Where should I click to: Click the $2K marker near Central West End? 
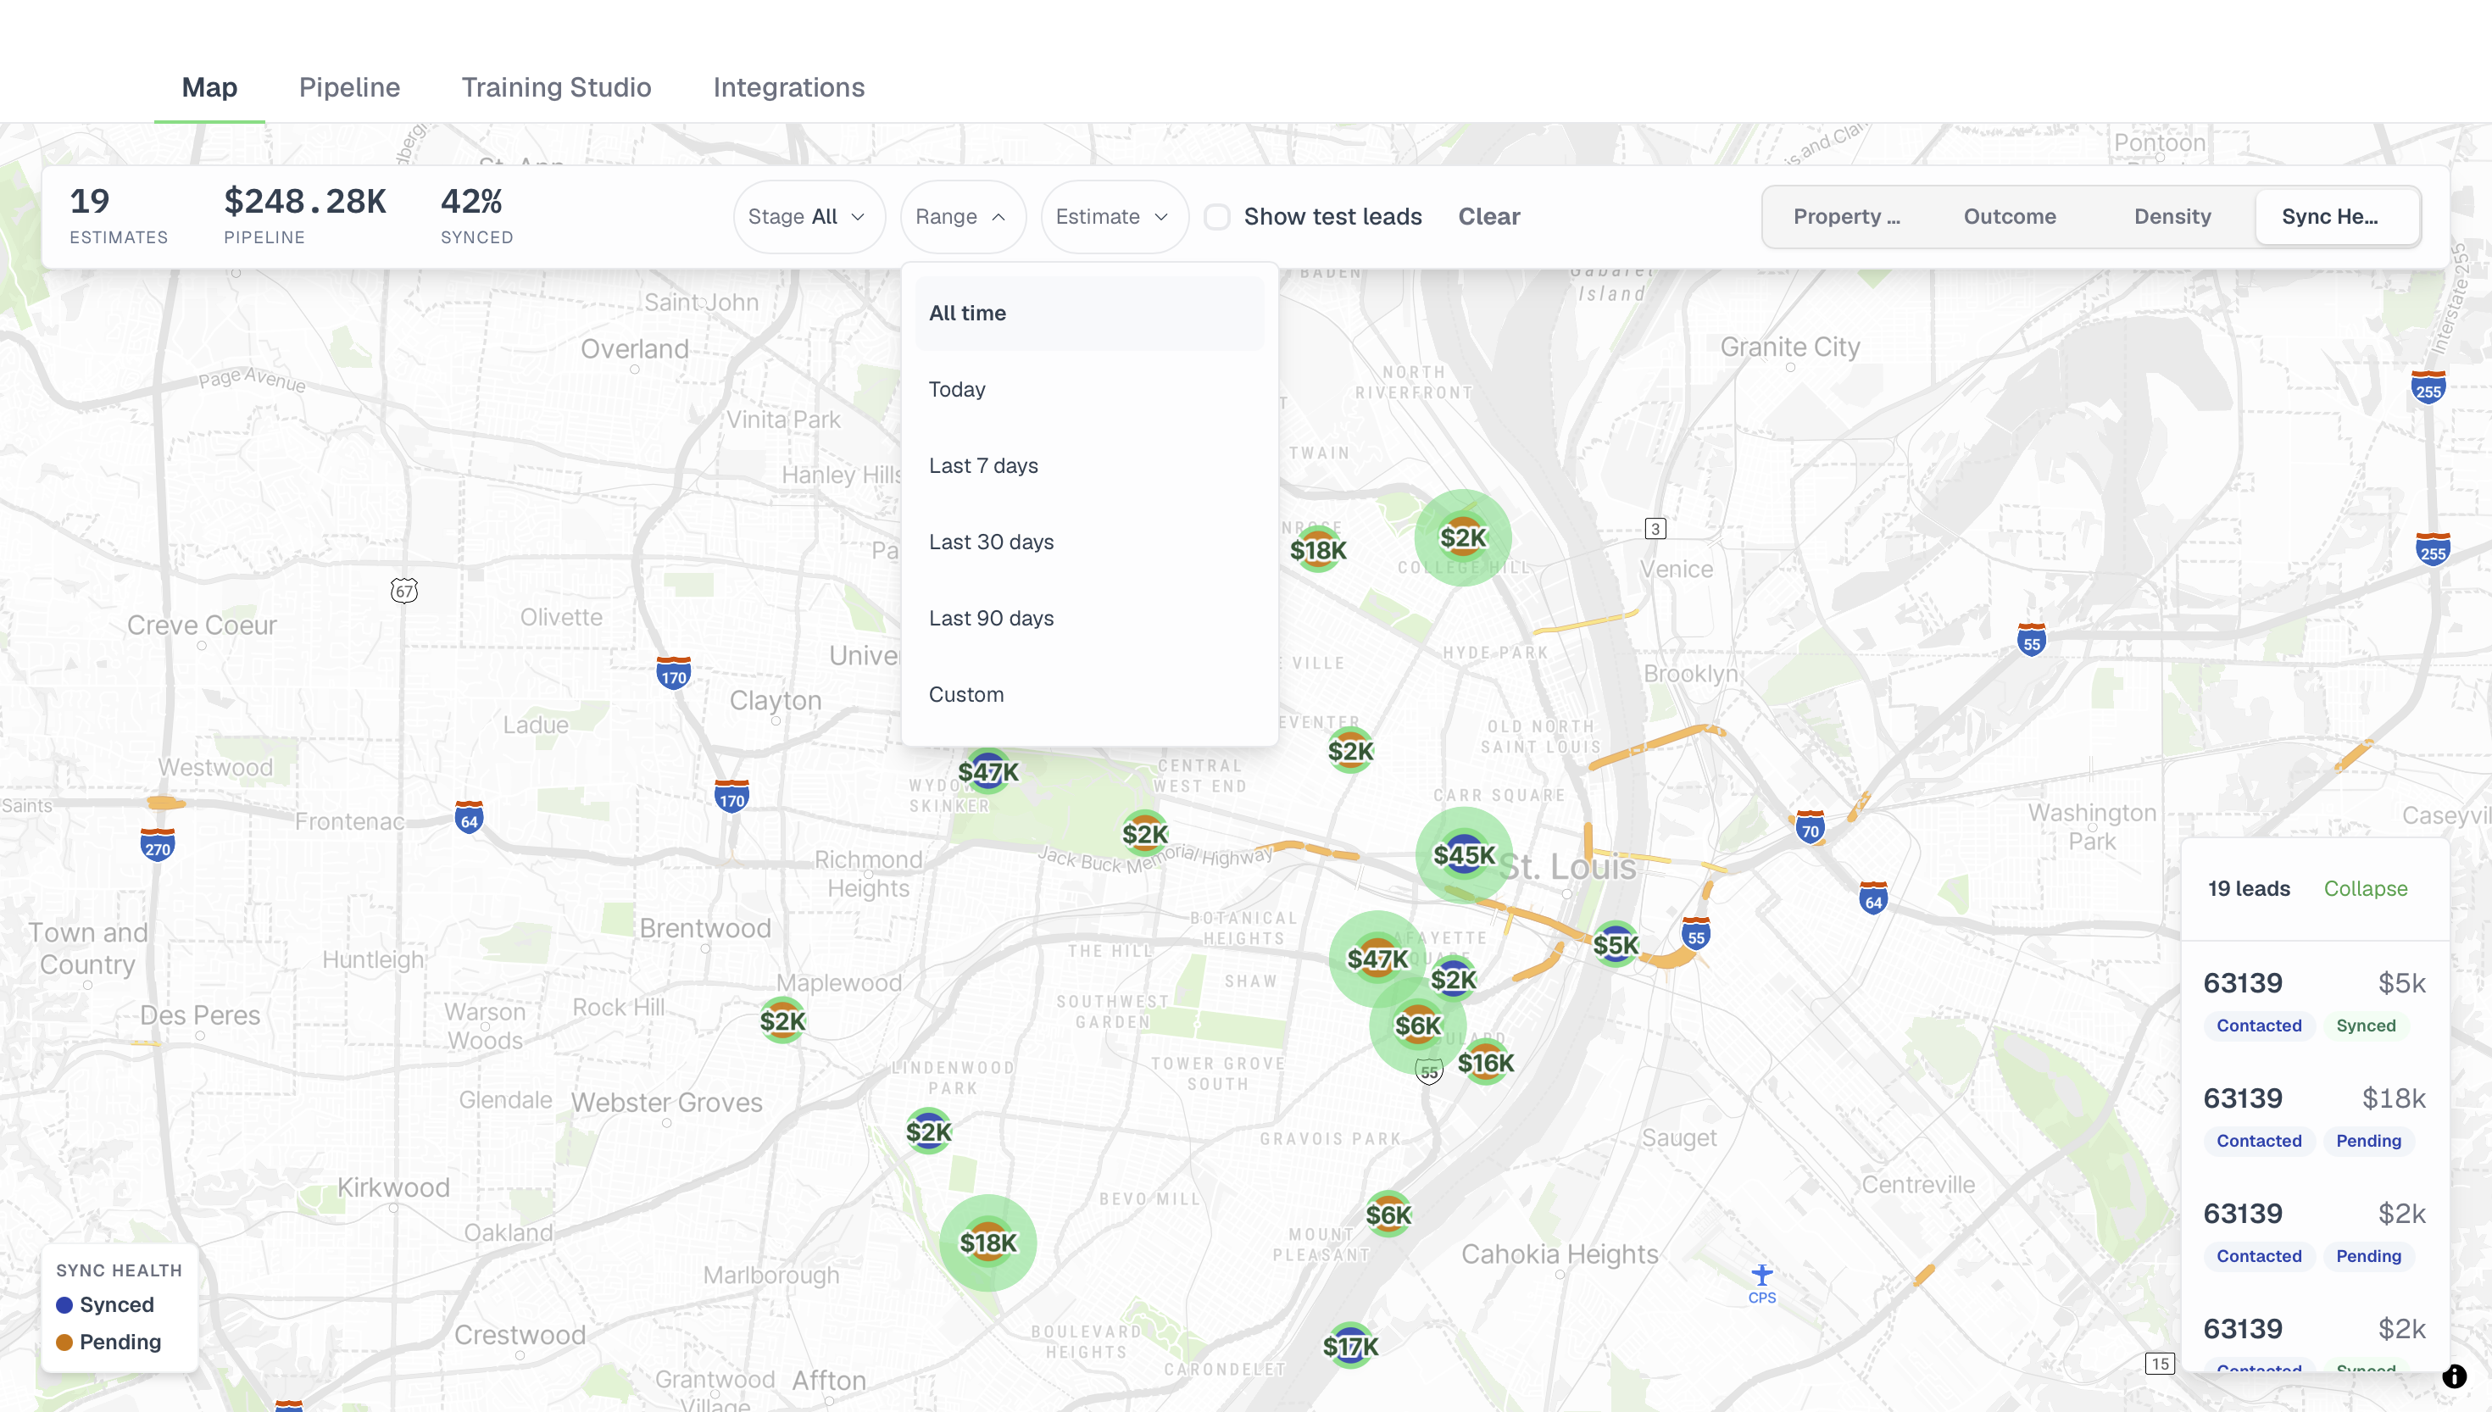point(1145,834)
